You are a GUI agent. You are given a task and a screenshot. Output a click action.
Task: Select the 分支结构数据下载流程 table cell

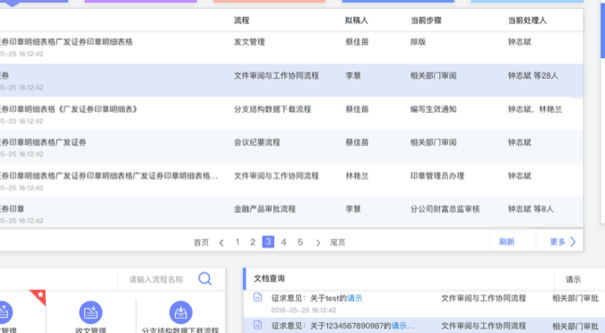click(x=272, y=109)
